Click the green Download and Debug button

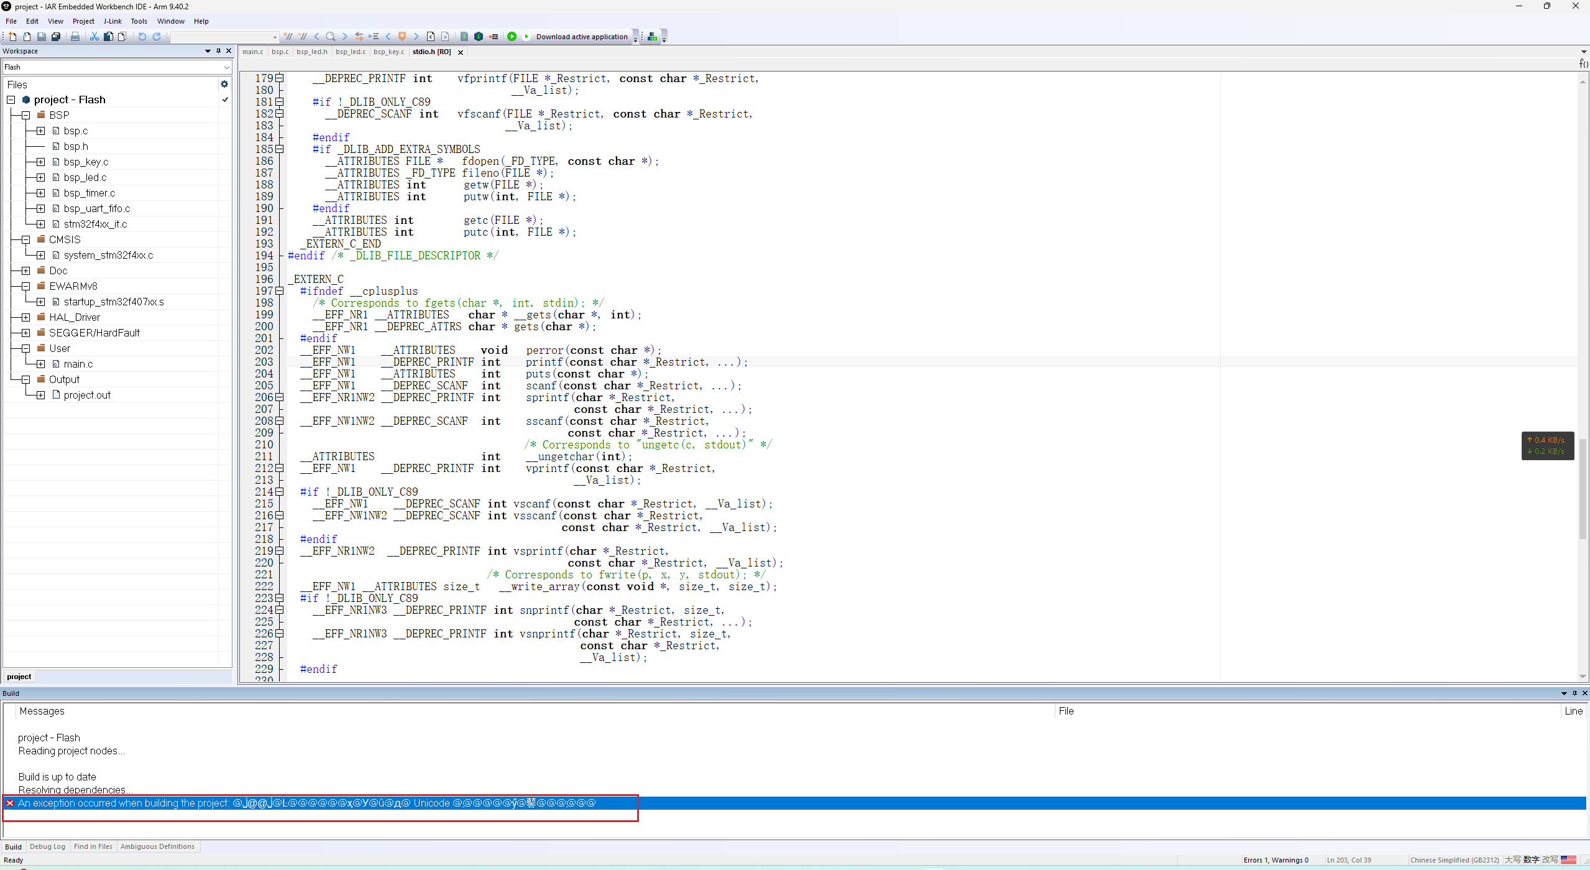point(512,37)
